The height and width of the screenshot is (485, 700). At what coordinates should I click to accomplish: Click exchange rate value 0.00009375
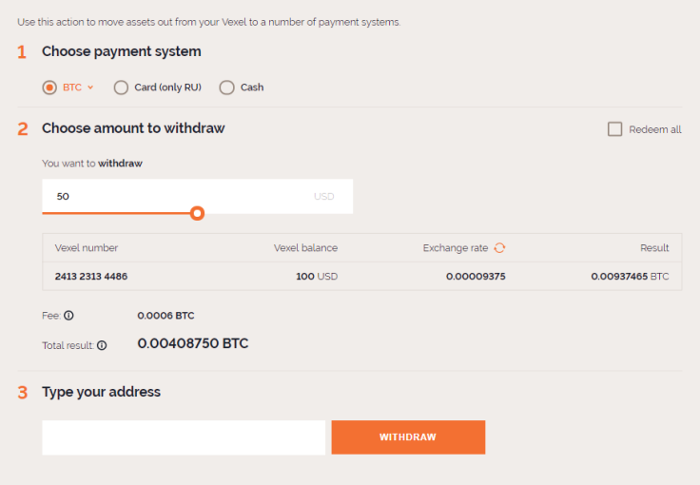pos(476,276)
